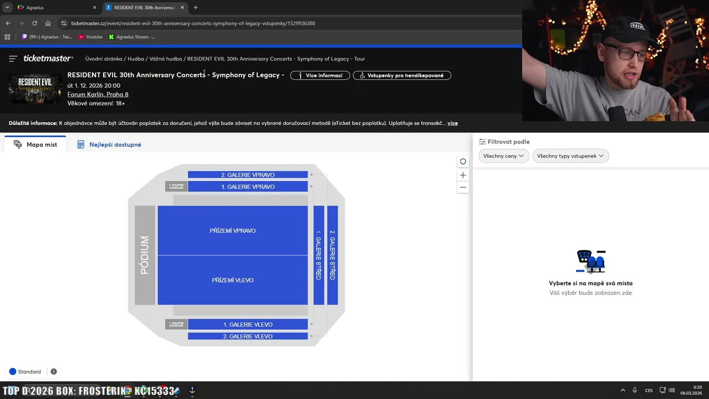The height and width of the screenshot is (399, 709).
Task: Open the tab search dropdown
Action: tap(7, 8)
